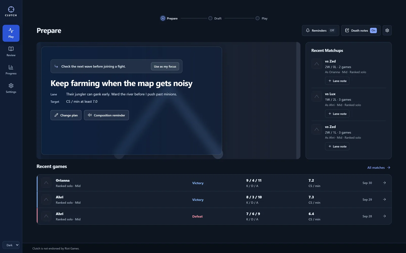Open Settings from the sidebar
Viewport: 406px width, 253px height.
pos(11,88)
